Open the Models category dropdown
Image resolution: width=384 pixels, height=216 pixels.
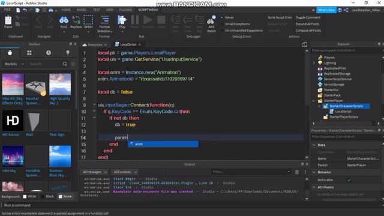point(14,64)
